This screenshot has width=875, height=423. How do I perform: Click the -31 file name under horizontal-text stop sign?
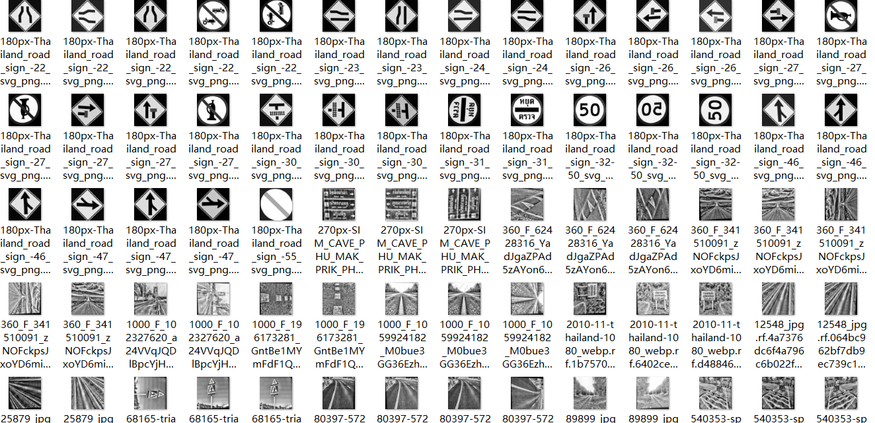click(527, 156)
